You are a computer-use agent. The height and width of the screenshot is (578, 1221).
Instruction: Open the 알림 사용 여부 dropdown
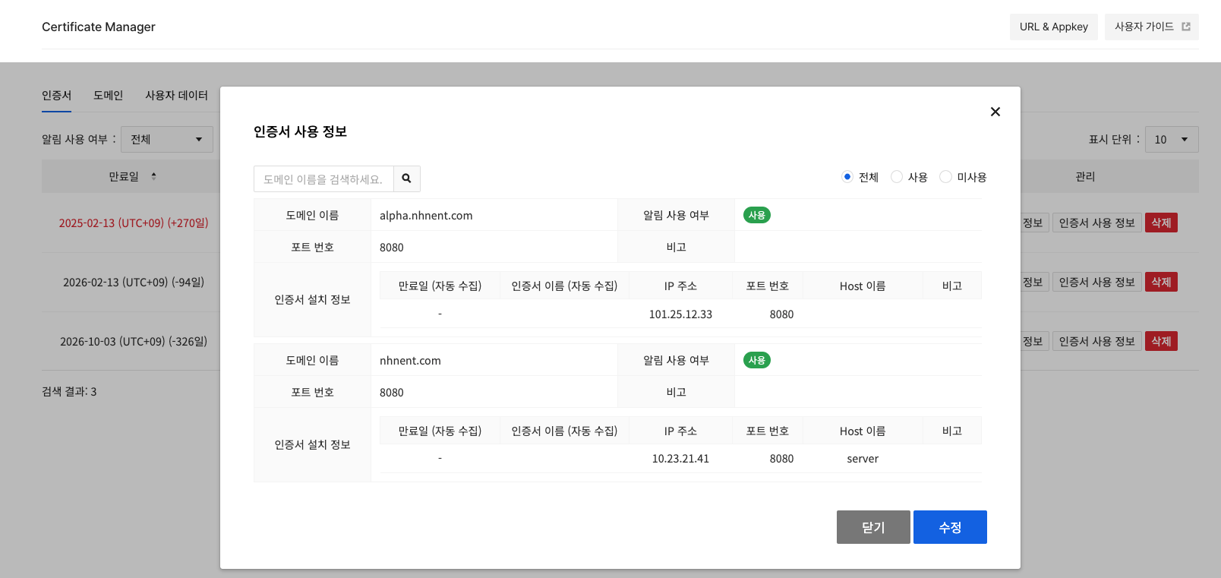[x=166, y=140]
